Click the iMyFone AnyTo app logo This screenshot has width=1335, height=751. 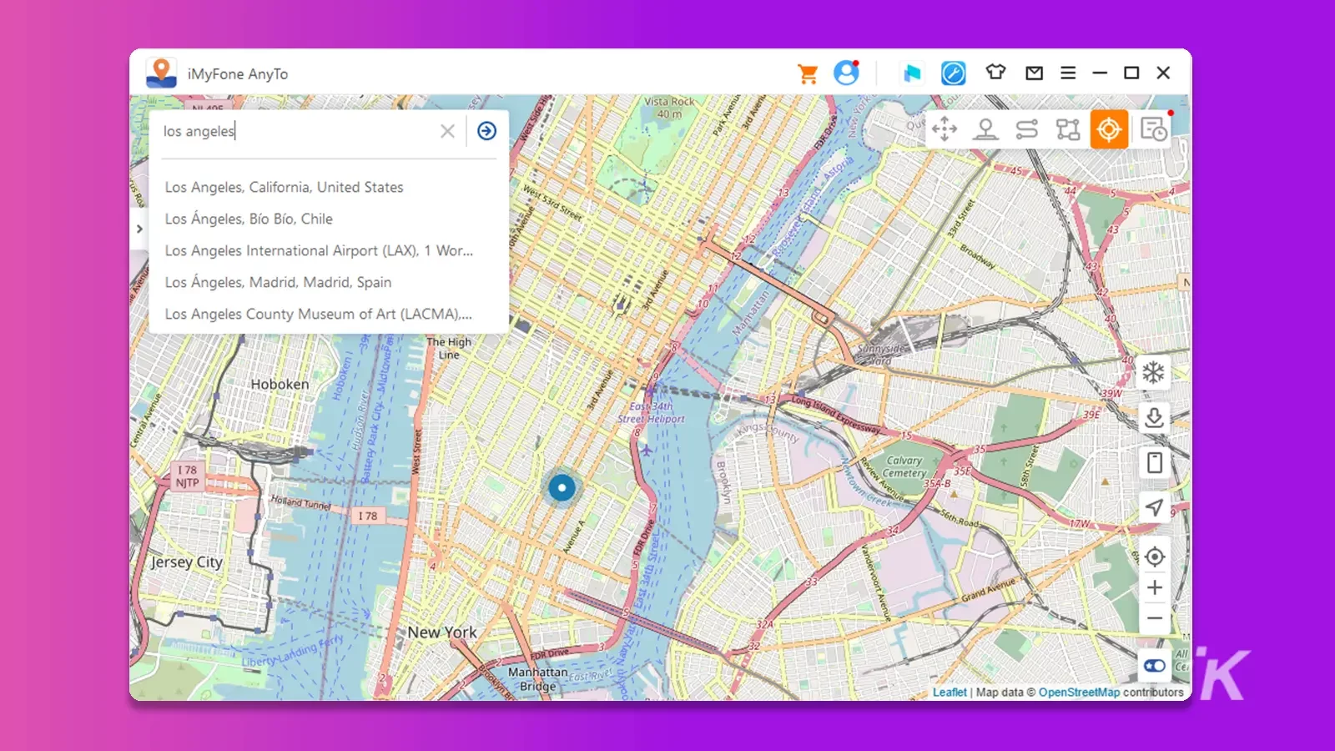click(x=161, y=73)
